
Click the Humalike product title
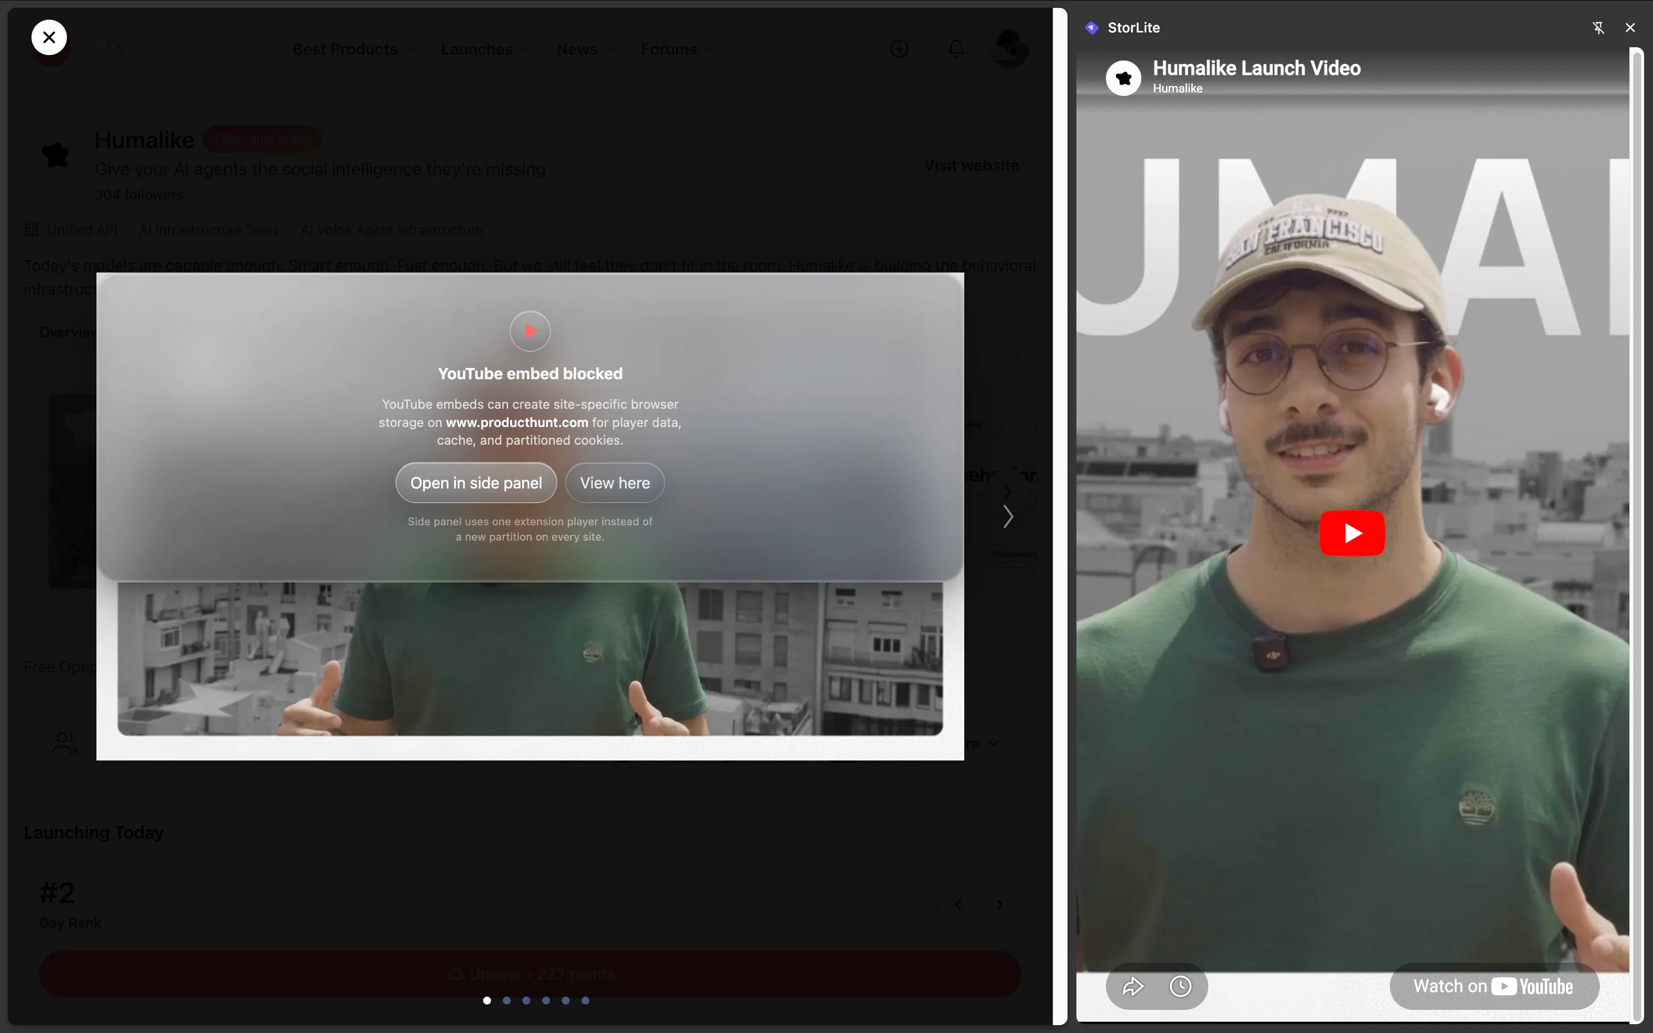[x=144, y=140]
